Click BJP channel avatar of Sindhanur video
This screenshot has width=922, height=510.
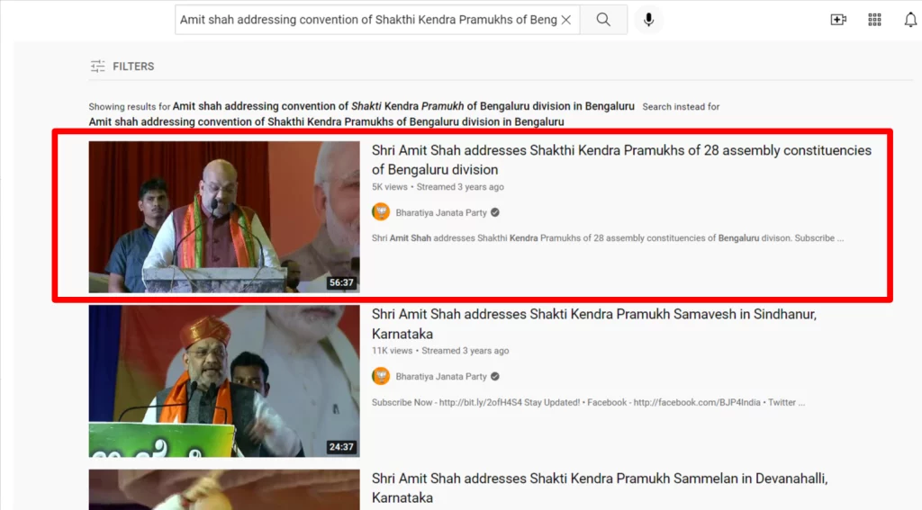click(381, 376)
